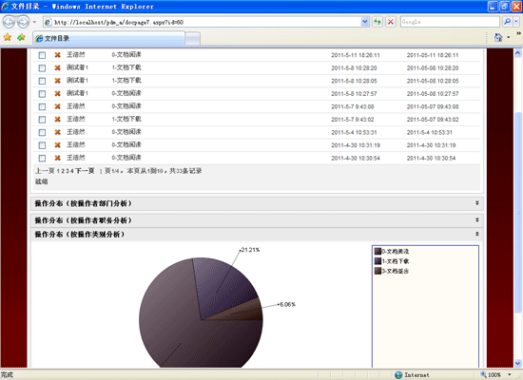Click the 3-文档签出 legend color swatch

(x=378, y=271)
